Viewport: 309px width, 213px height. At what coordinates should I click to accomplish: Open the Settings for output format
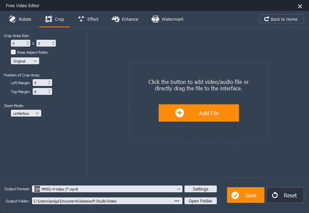coord(200,189)
